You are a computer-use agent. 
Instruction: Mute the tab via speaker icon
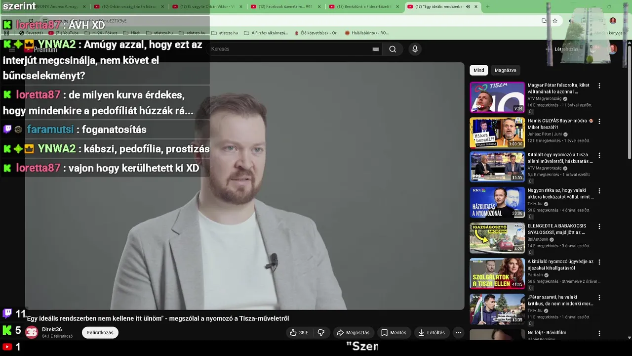click(468, 6)
